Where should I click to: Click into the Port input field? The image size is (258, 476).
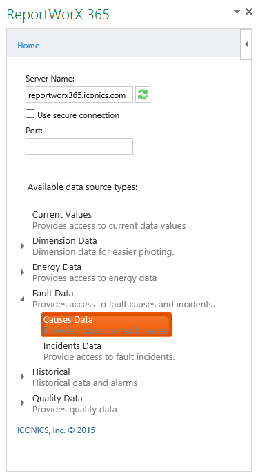pyautogui.click(x=79, y=146)
